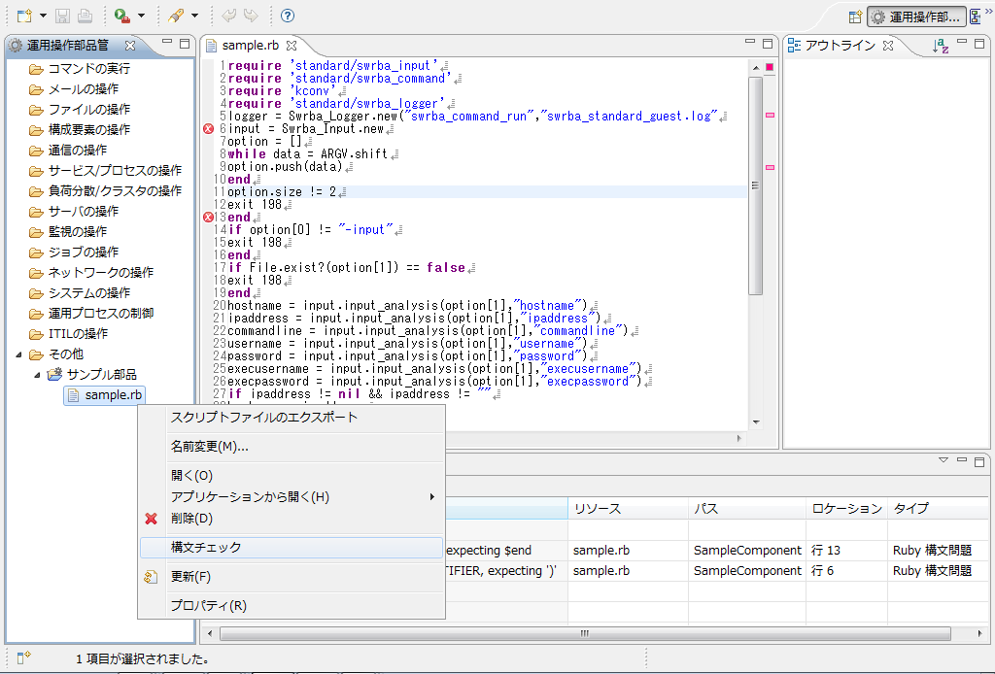995x674 pixels.
Task: Select the サーバの操作 folder
Action: 74,211
